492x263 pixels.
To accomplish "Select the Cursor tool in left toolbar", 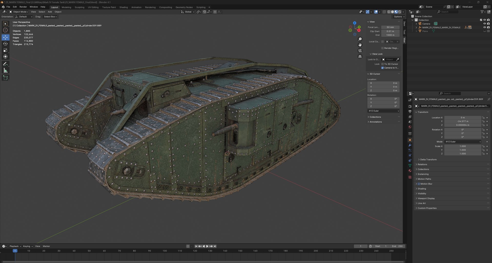I will point(5,30).
